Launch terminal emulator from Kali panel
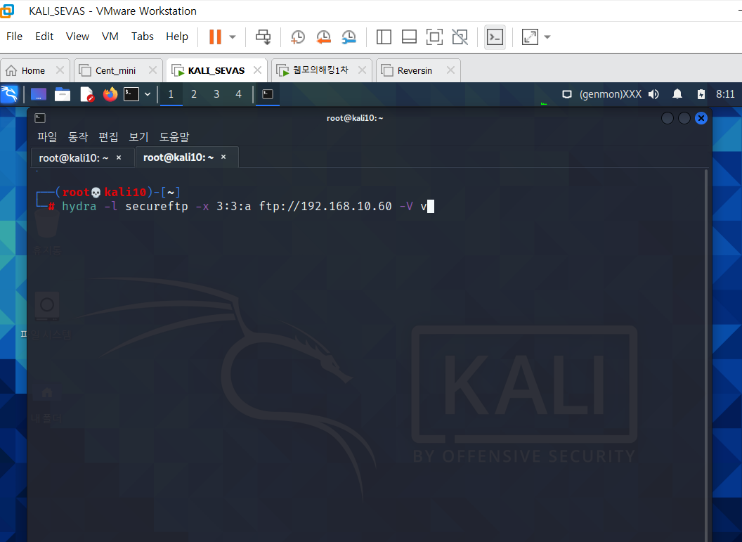742x542 pixels. click(x=131, y=94)
